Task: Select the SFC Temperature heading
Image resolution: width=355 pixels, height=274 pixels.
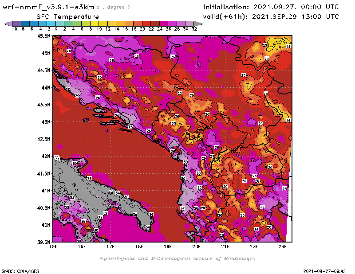Action: [x=68, y=17]
